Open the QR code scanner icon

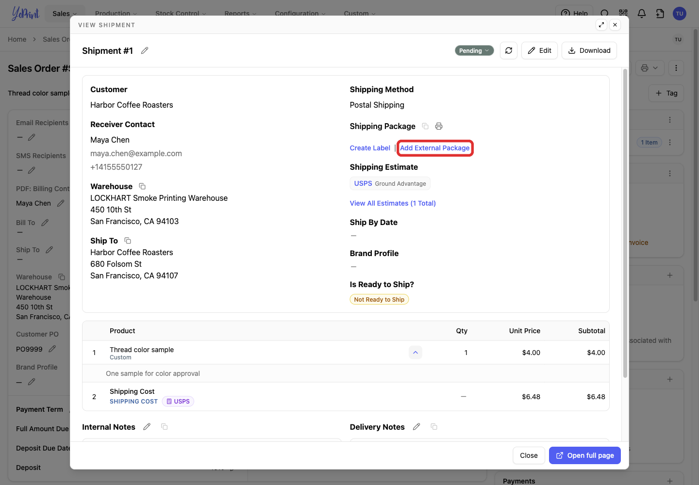point(623,14)
